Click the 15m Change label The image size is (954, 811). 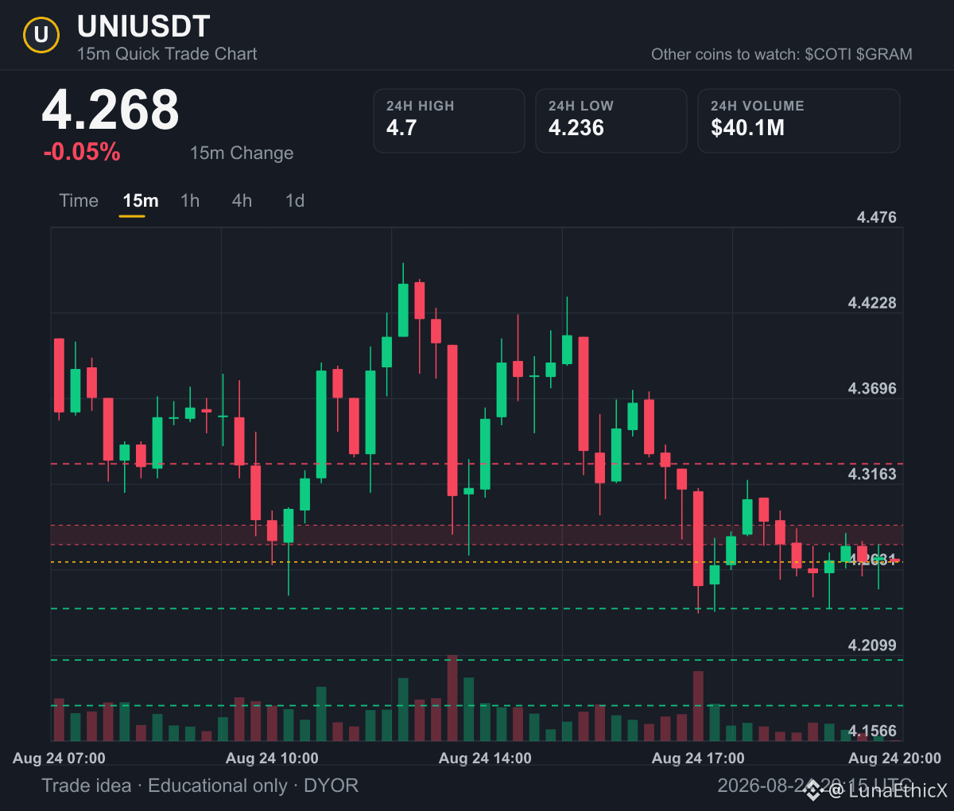[x=242, y=153]
